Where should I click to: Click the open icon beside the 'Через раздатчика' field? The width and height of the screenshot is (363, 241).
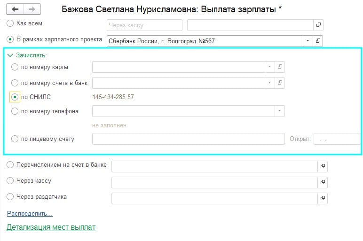(323, 198)
